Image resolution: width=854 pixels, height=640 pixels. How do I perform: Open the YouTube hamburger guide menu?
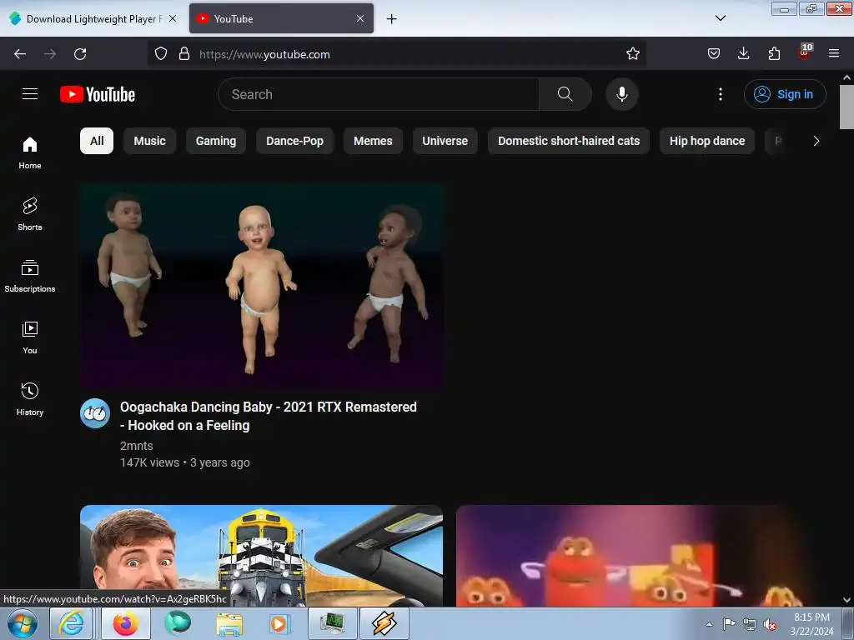[x=30, y=94]
